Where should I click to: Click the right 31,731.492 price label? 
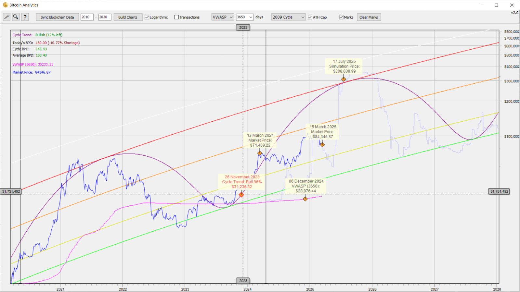coord(499,191)
